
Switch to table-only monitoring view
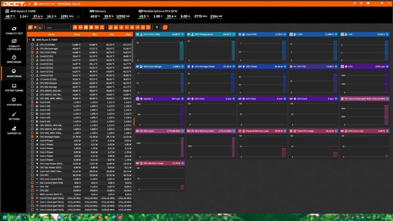35,27
